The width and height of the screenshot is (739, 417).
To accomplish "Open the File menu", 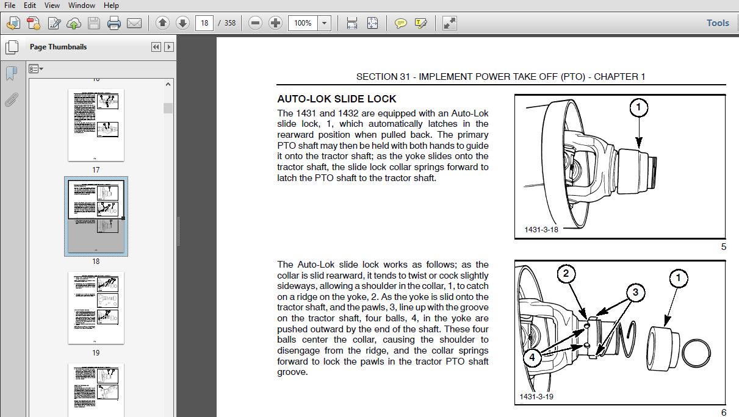I will coord(10,5).
